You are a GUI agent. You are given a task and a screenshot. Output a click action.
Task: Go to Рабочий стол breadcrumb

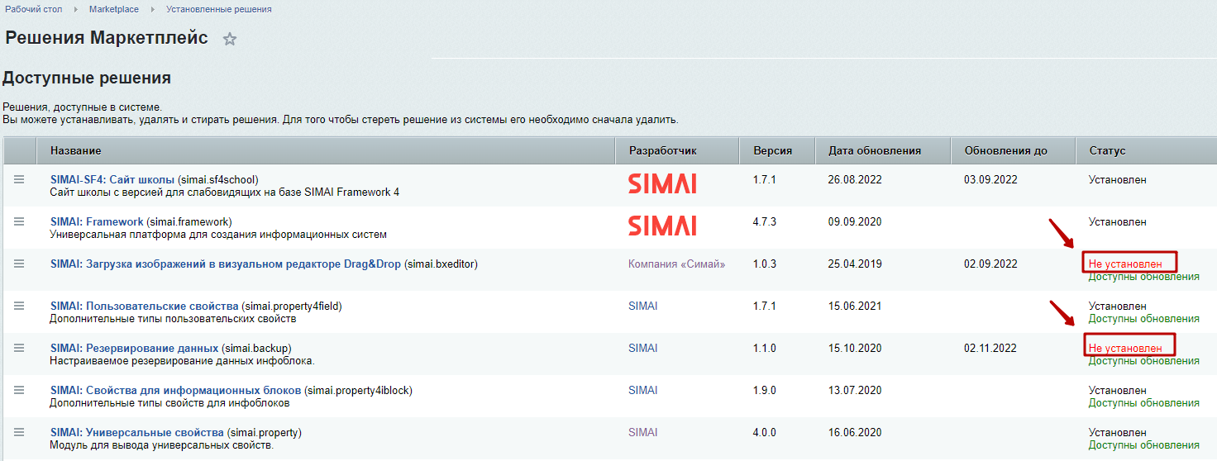coord(34,9)
